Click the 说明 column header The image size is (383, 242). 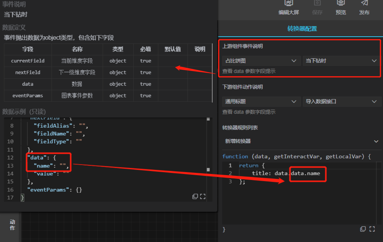pos(200,49)
